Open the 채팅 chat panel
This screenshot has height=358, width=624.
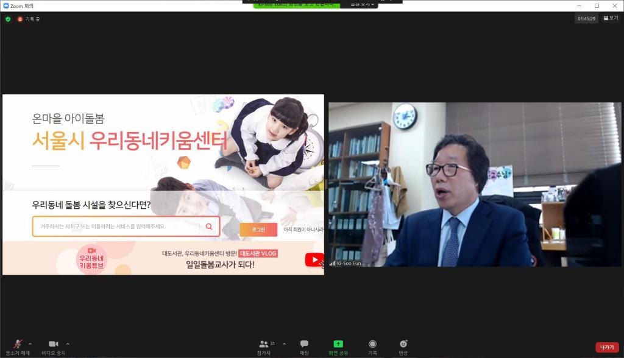[x=305, y=347]
